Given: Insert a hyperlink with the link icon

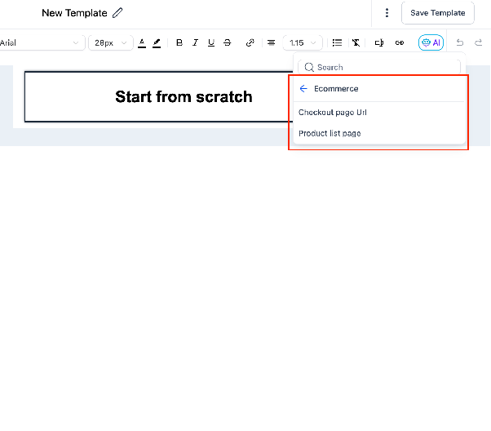Looking at the screenshot, I should pyautogui.click(x=250, y=42).
